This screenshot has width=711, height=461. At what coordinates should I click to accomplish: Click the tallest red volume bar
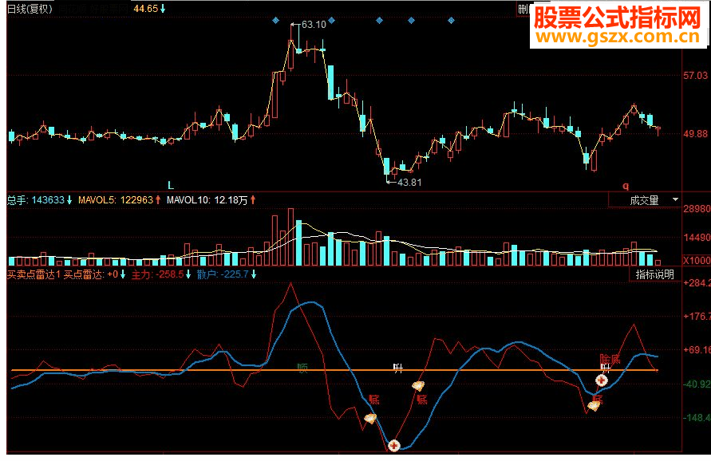(290, 237)
